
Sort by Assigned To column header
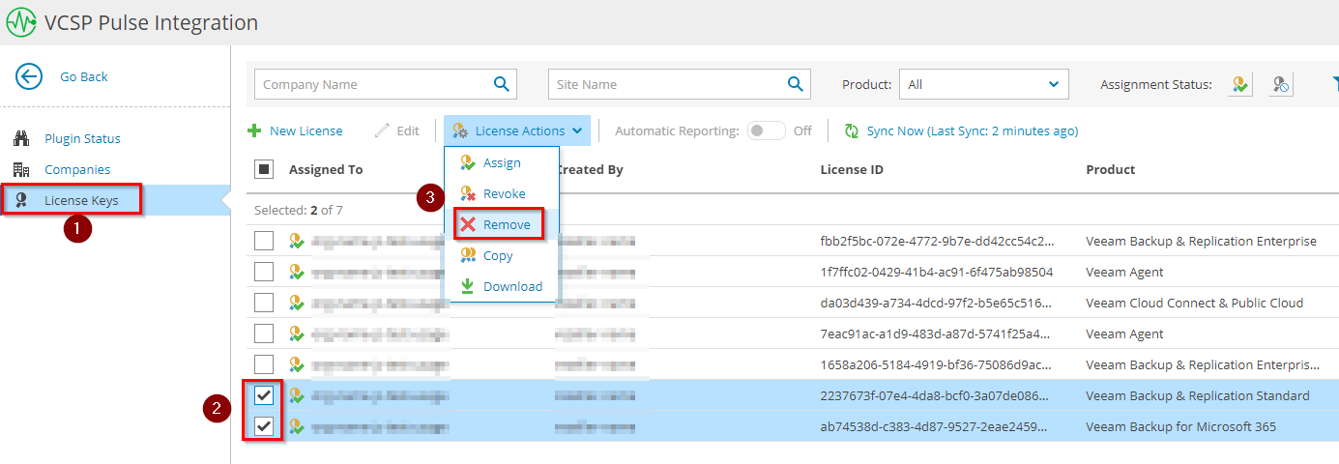(x=326, y=169)
